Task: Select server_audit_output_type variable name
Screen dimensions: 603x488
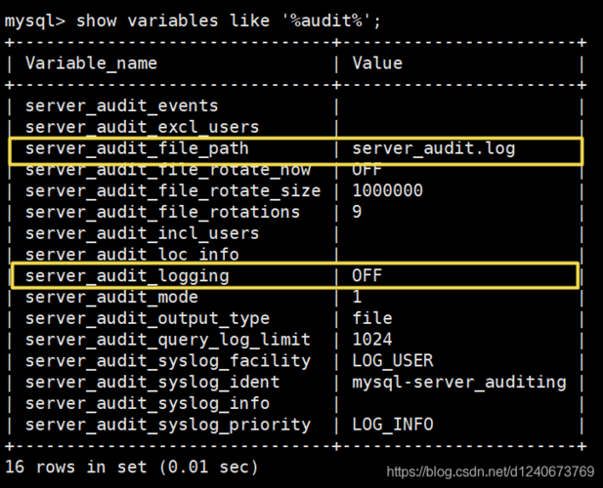Action: tap(148, 319)
